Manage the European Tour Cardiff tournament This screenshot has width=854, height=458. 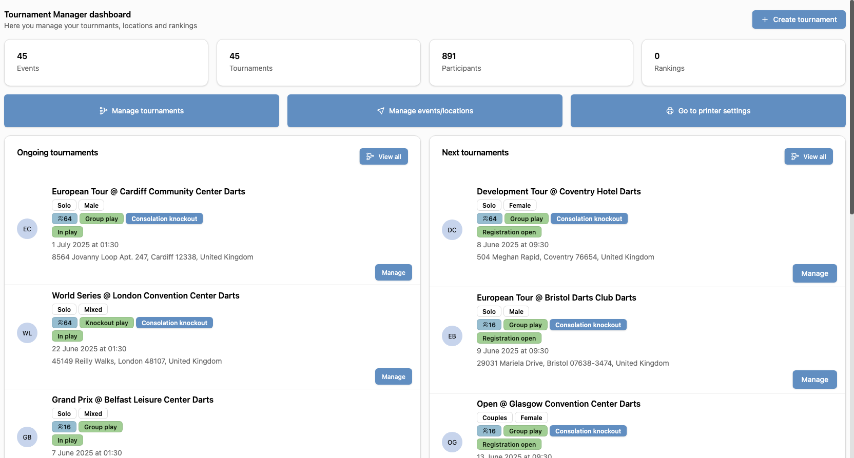pos(393,272)
